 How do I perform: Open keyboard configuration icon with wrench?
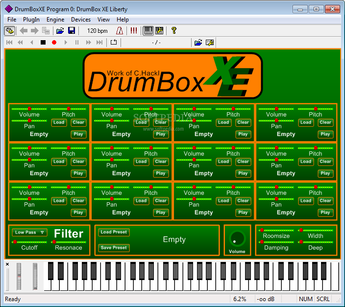[159, 30]
